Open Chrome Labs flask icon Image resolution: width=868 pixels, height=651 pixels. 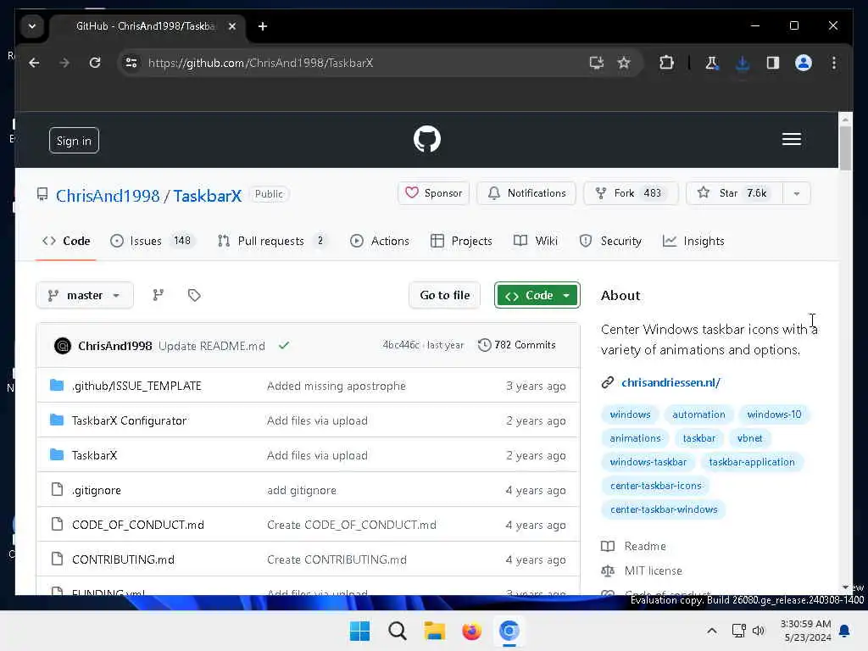[x=712, y=63]
